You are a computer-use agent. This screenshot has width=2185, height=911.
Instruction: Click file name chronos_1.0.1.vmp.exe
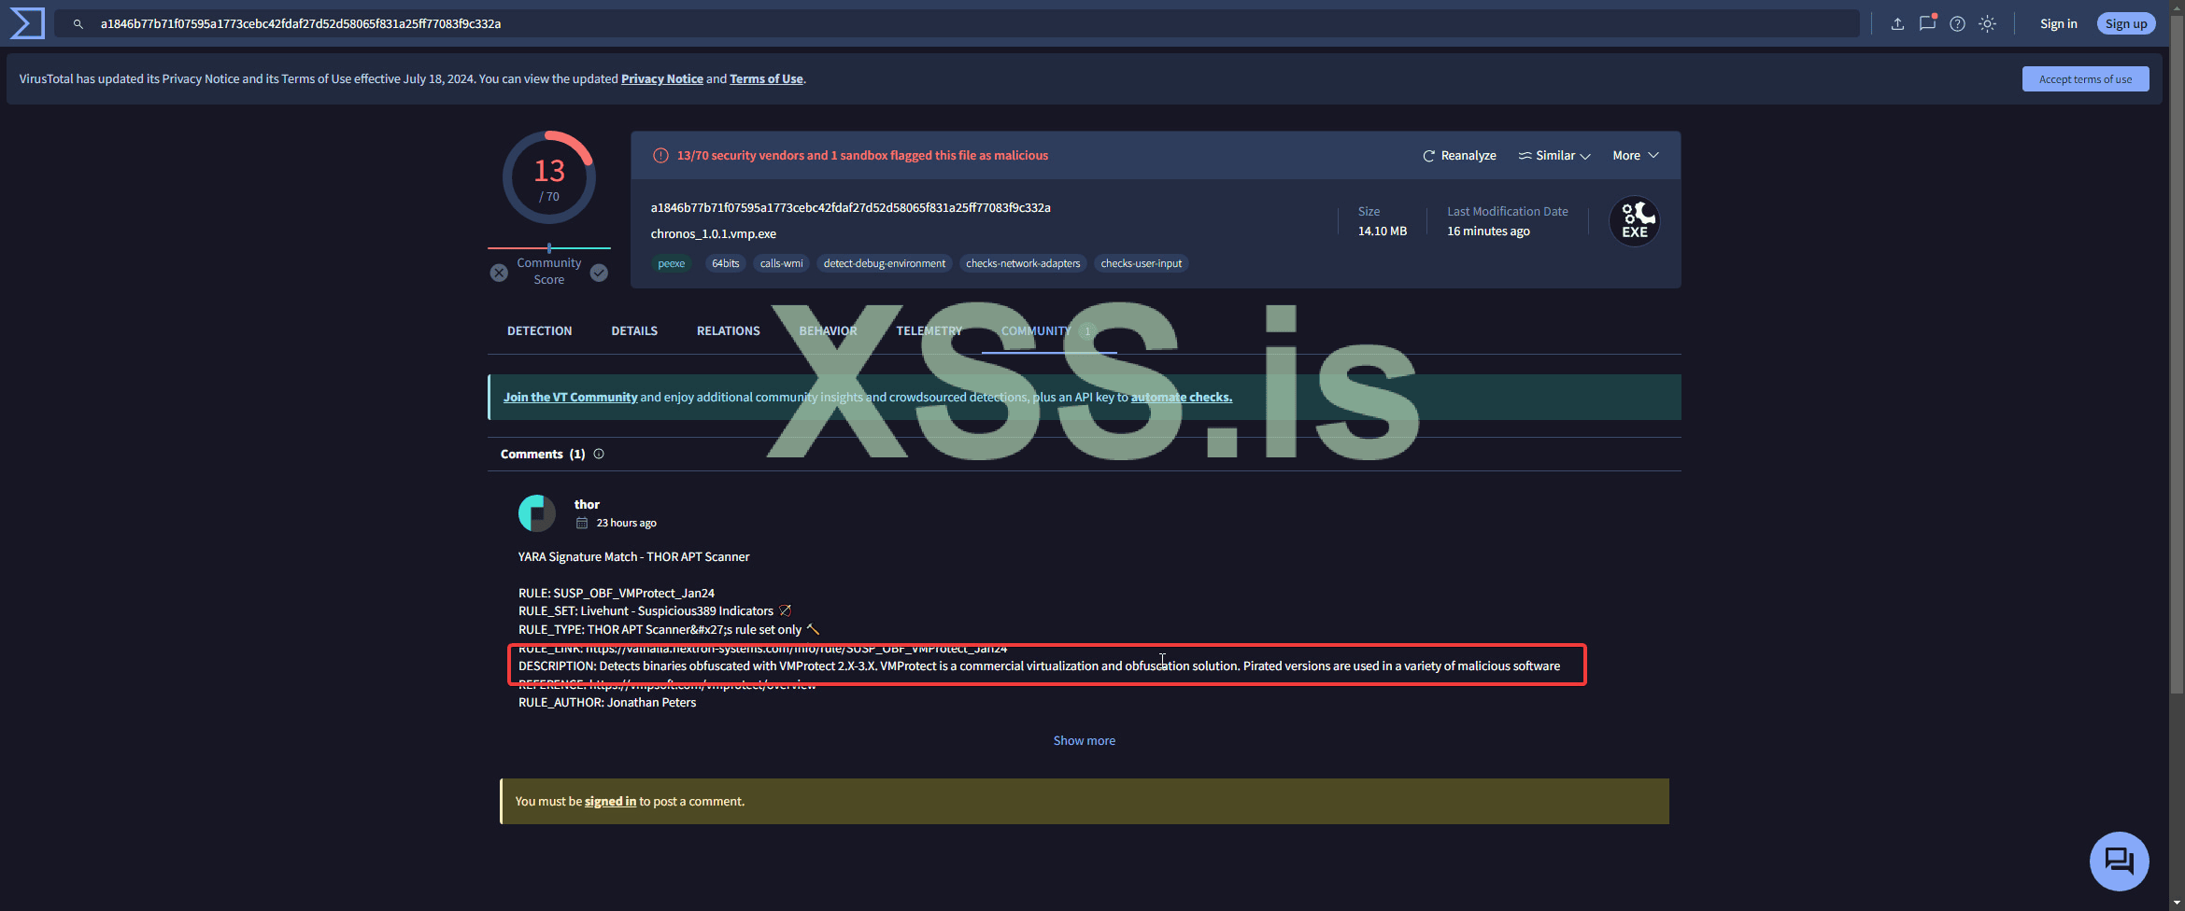tap(713, 234)
